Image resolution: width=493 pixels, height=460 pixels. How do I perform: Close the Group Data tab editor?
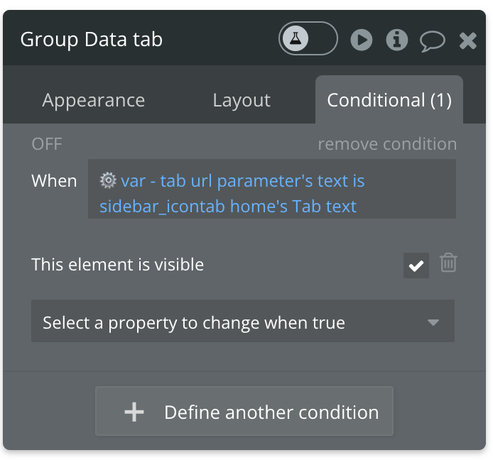[x=467, y=40]
